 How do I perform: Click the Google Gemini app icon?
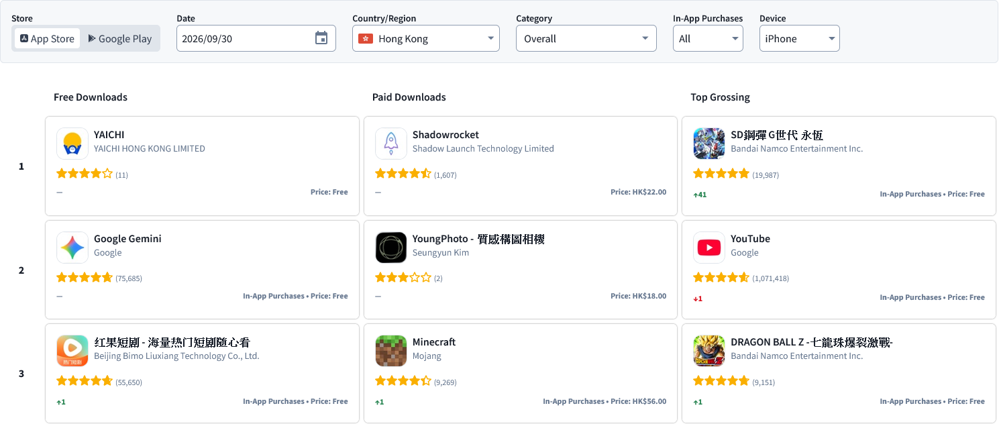click(72, 248)
